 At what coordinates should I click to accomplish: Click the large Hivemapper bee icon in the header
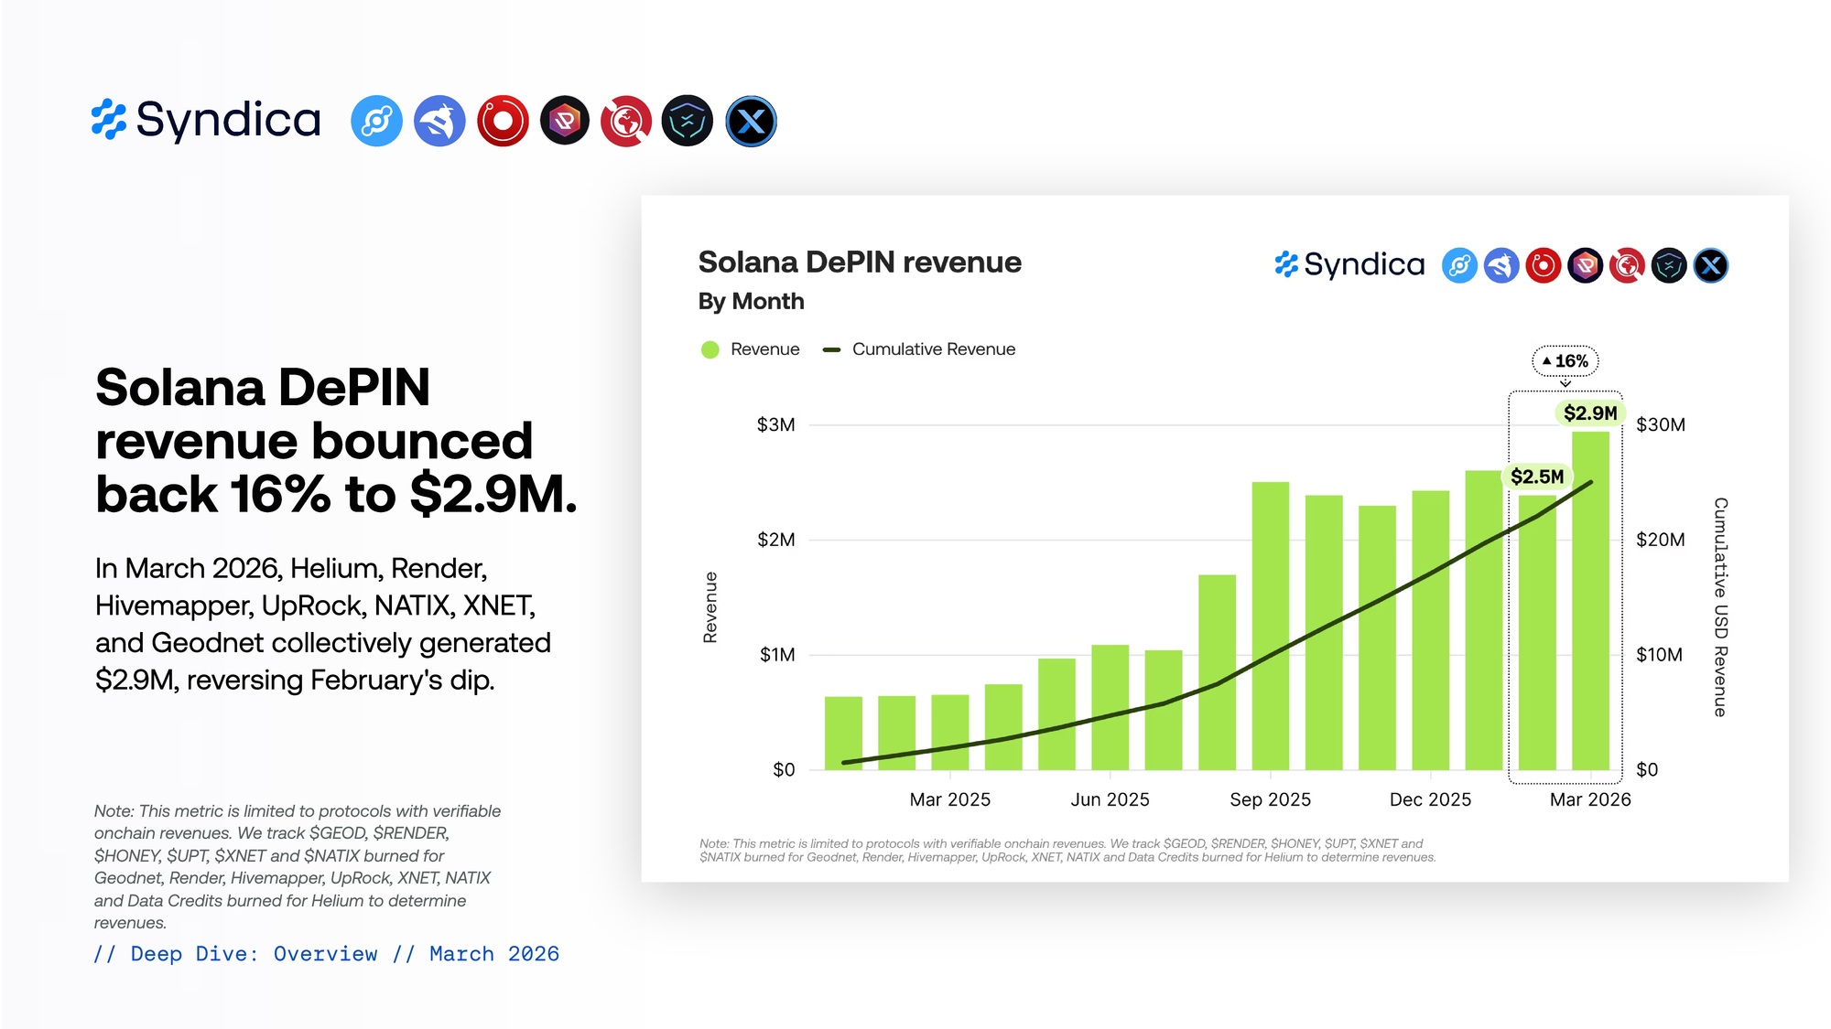(x=439, y=121)
